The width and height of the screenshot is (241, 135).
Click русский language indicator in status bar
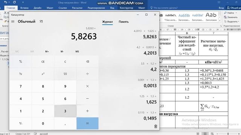44,134
